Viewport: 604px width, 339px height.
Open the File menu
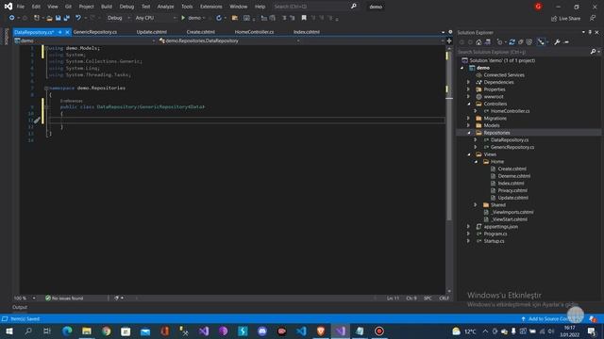tap(21, 7)
